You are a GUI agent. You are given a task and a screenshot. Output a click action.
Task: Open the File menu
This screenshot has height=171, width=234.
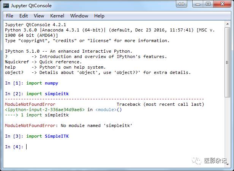pyautogui.click(x=9, y=16)
